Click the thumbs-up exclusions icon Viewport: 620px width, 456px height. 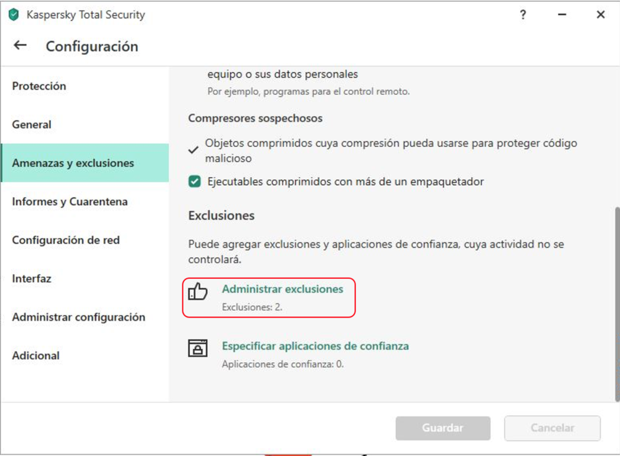point(198,293)
